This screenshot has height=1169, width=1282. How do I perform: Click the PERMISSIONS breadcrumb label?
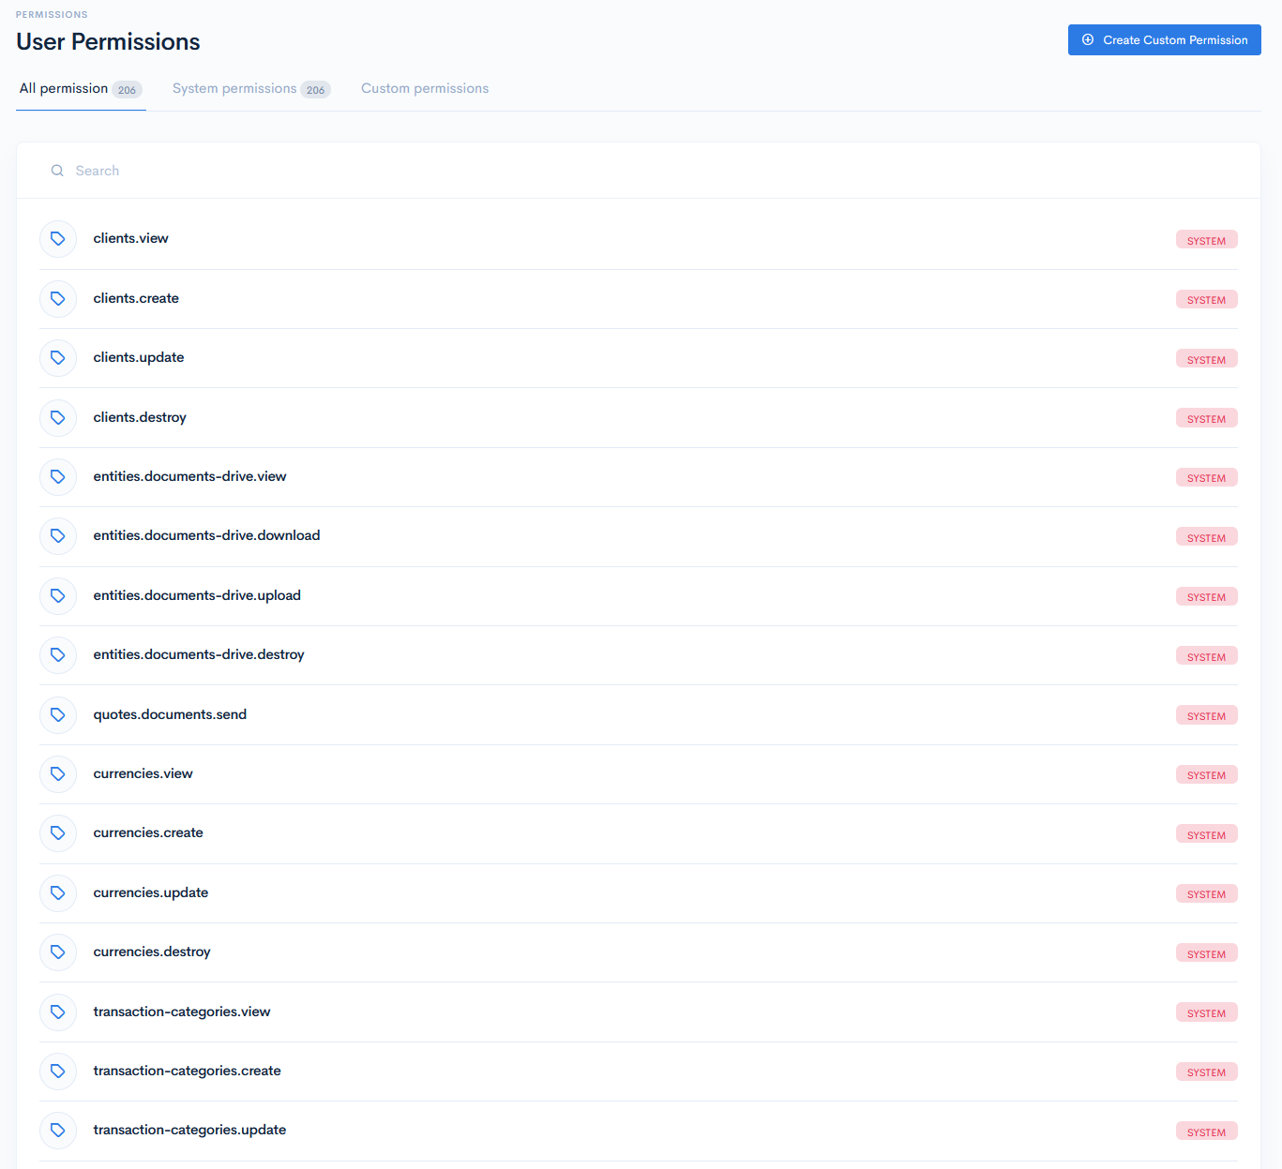[52, 13]
